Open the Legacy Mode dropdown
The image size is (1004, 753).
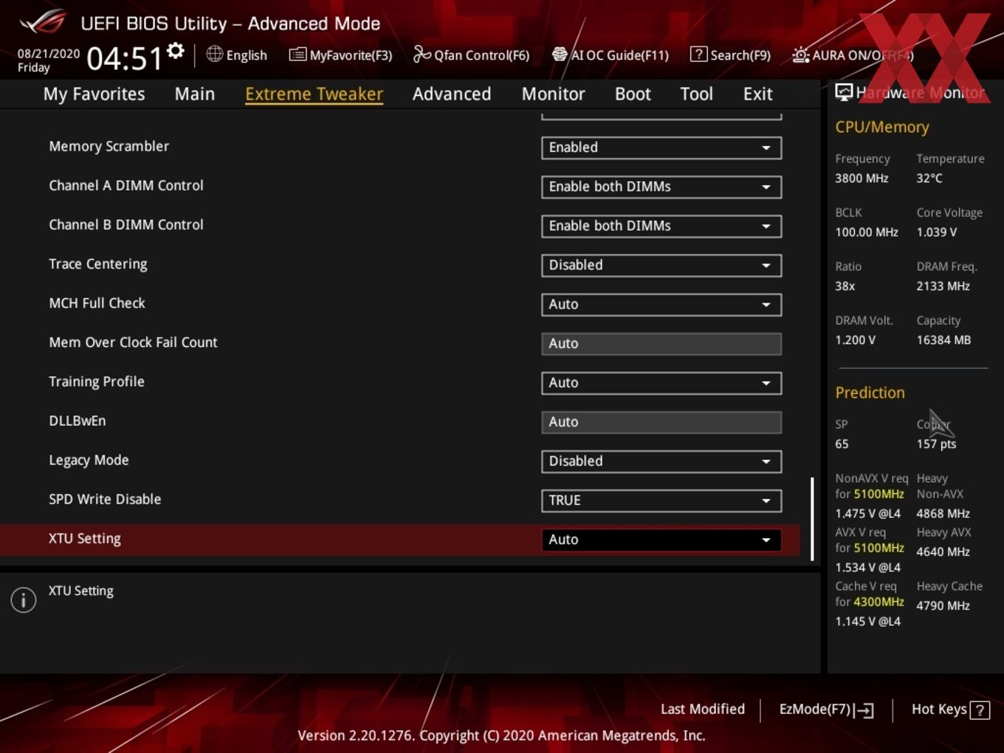coord(661,461)
